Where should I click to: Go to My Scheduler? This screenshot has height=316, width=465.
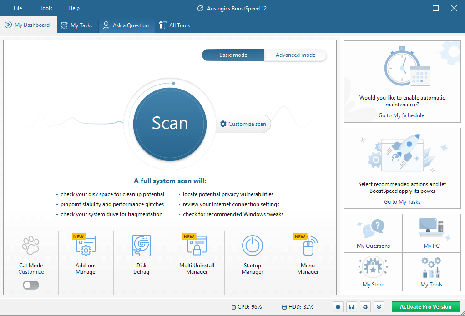pos(402,115)
